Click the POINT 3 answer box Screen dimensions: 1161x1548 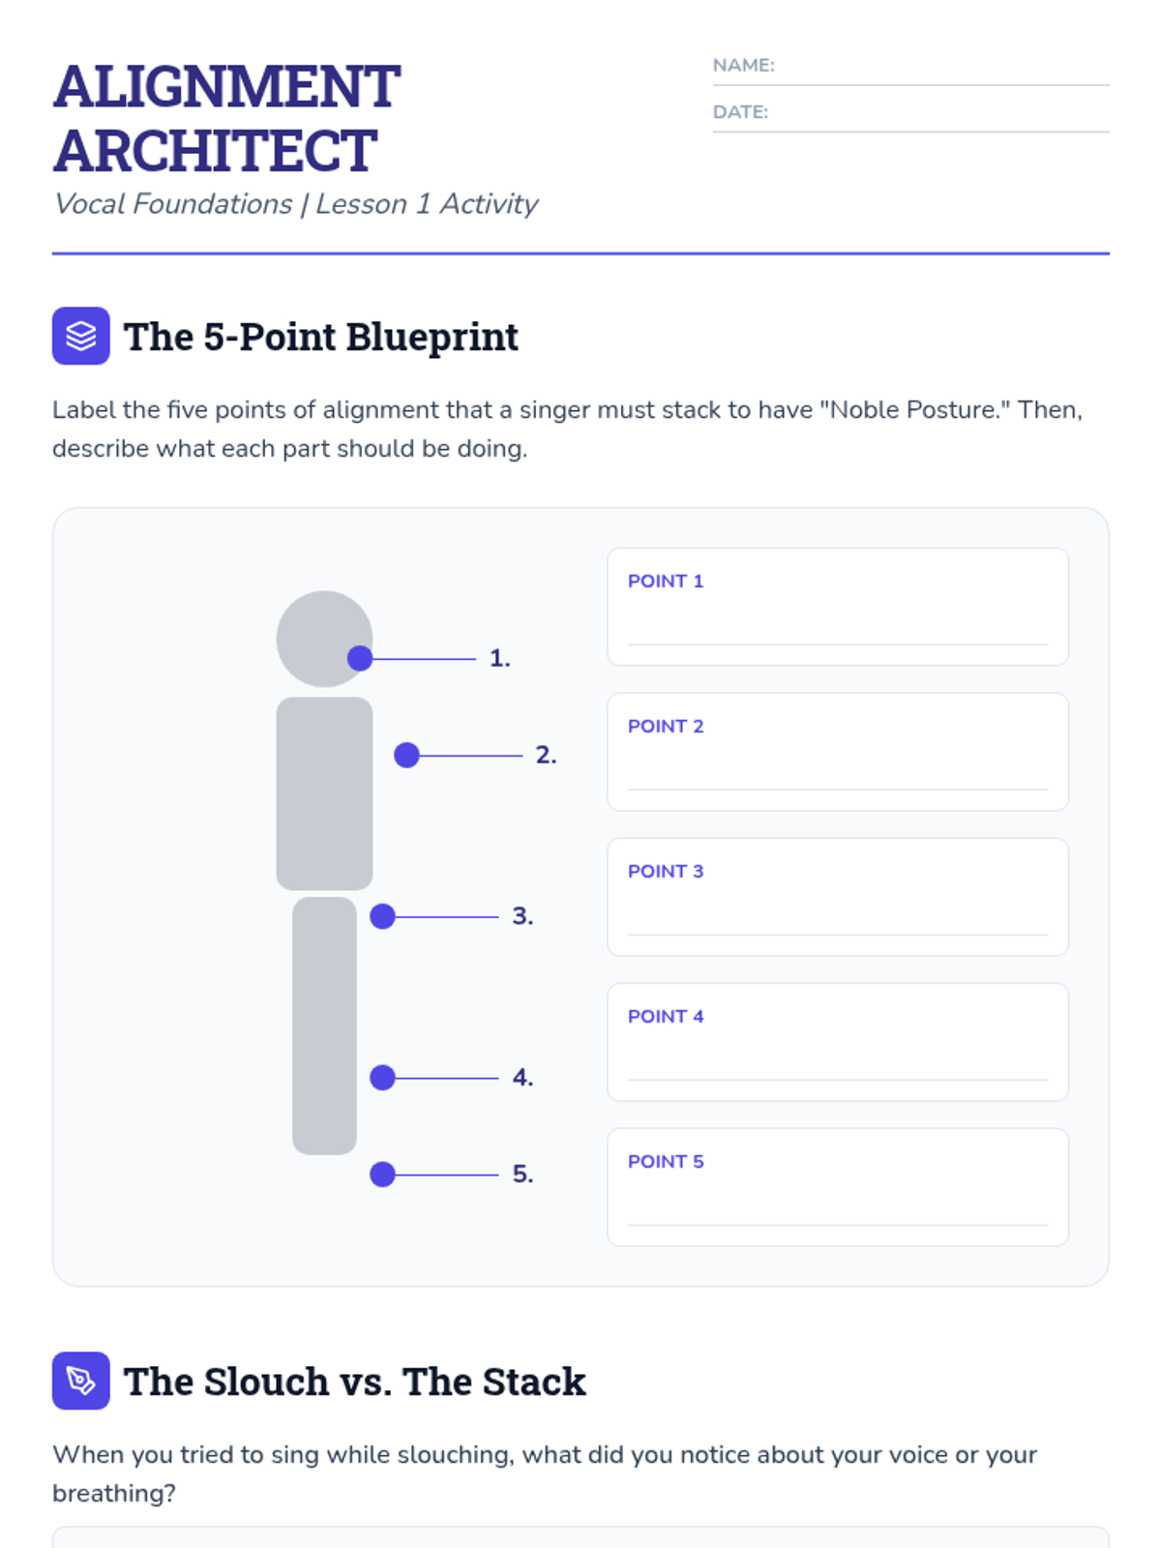[838, 897]
